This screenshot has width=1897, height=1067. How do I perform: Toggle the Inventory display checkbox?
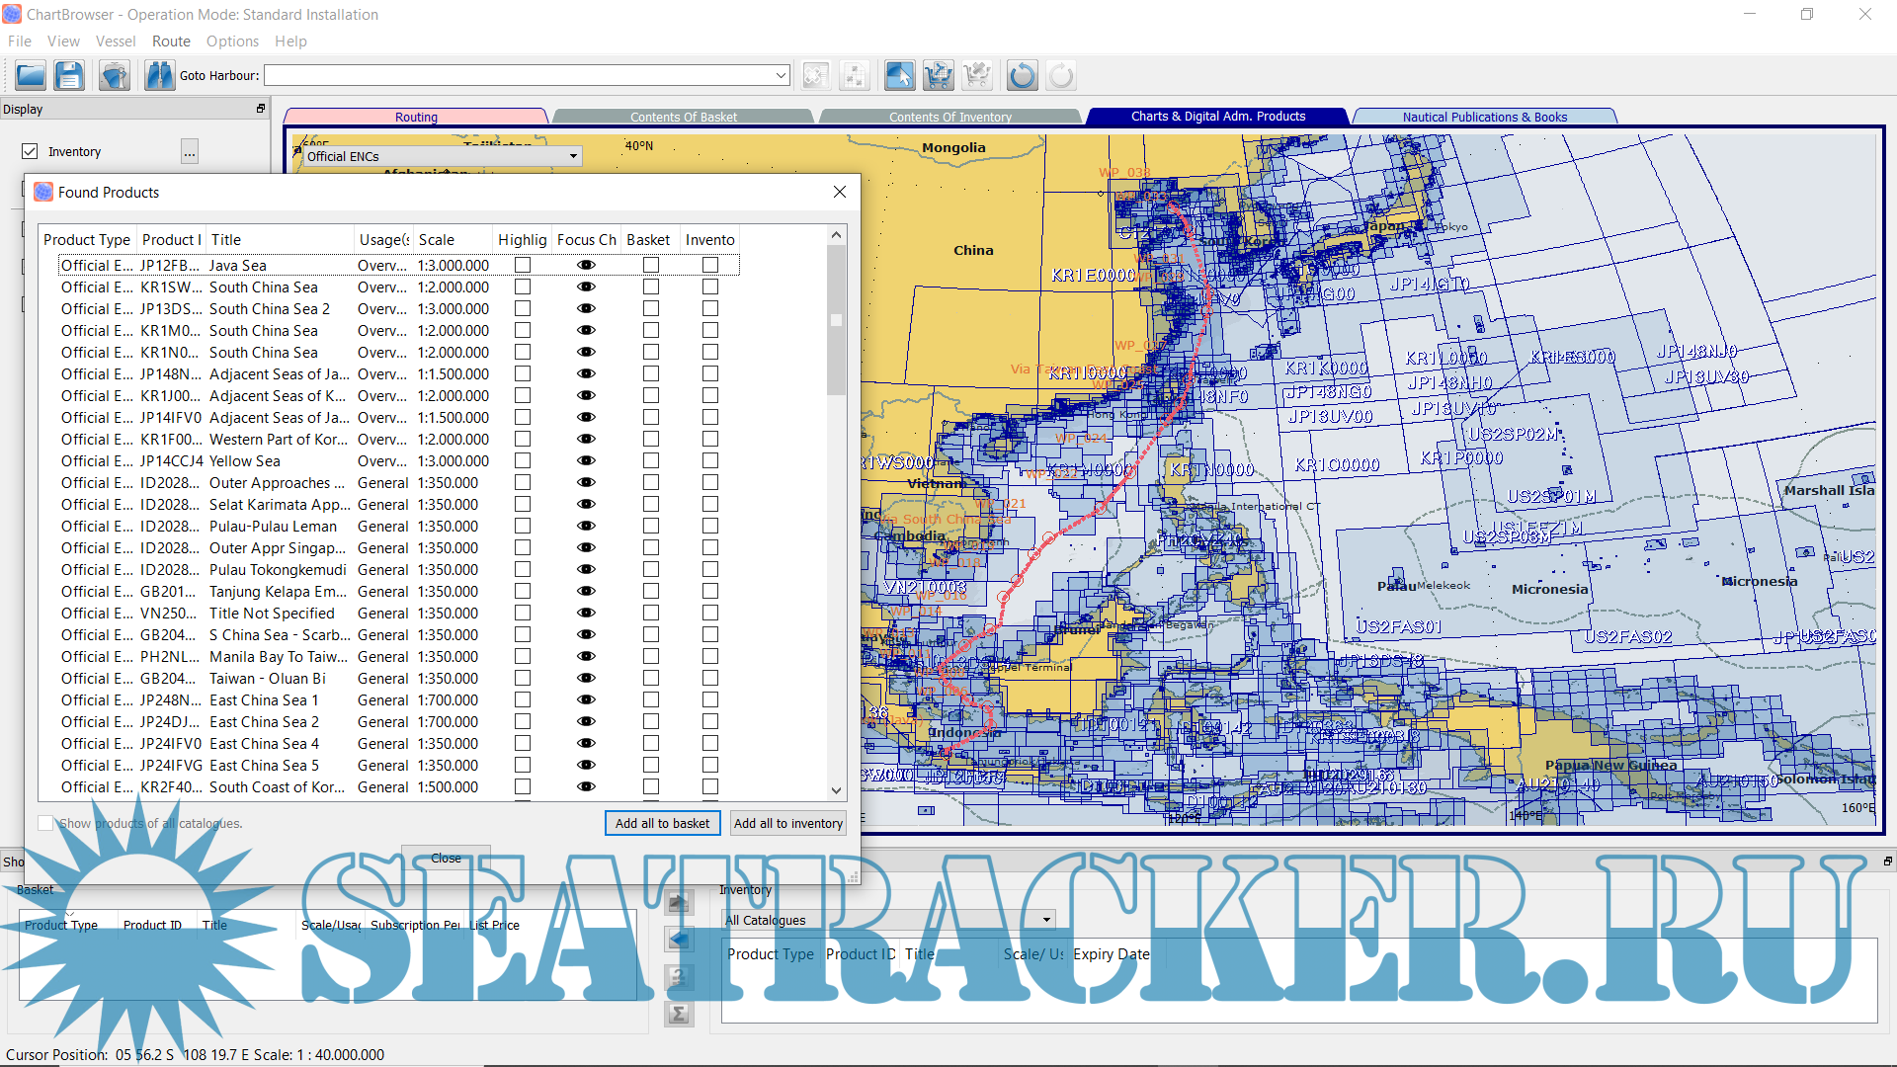[x=30, y=151]
